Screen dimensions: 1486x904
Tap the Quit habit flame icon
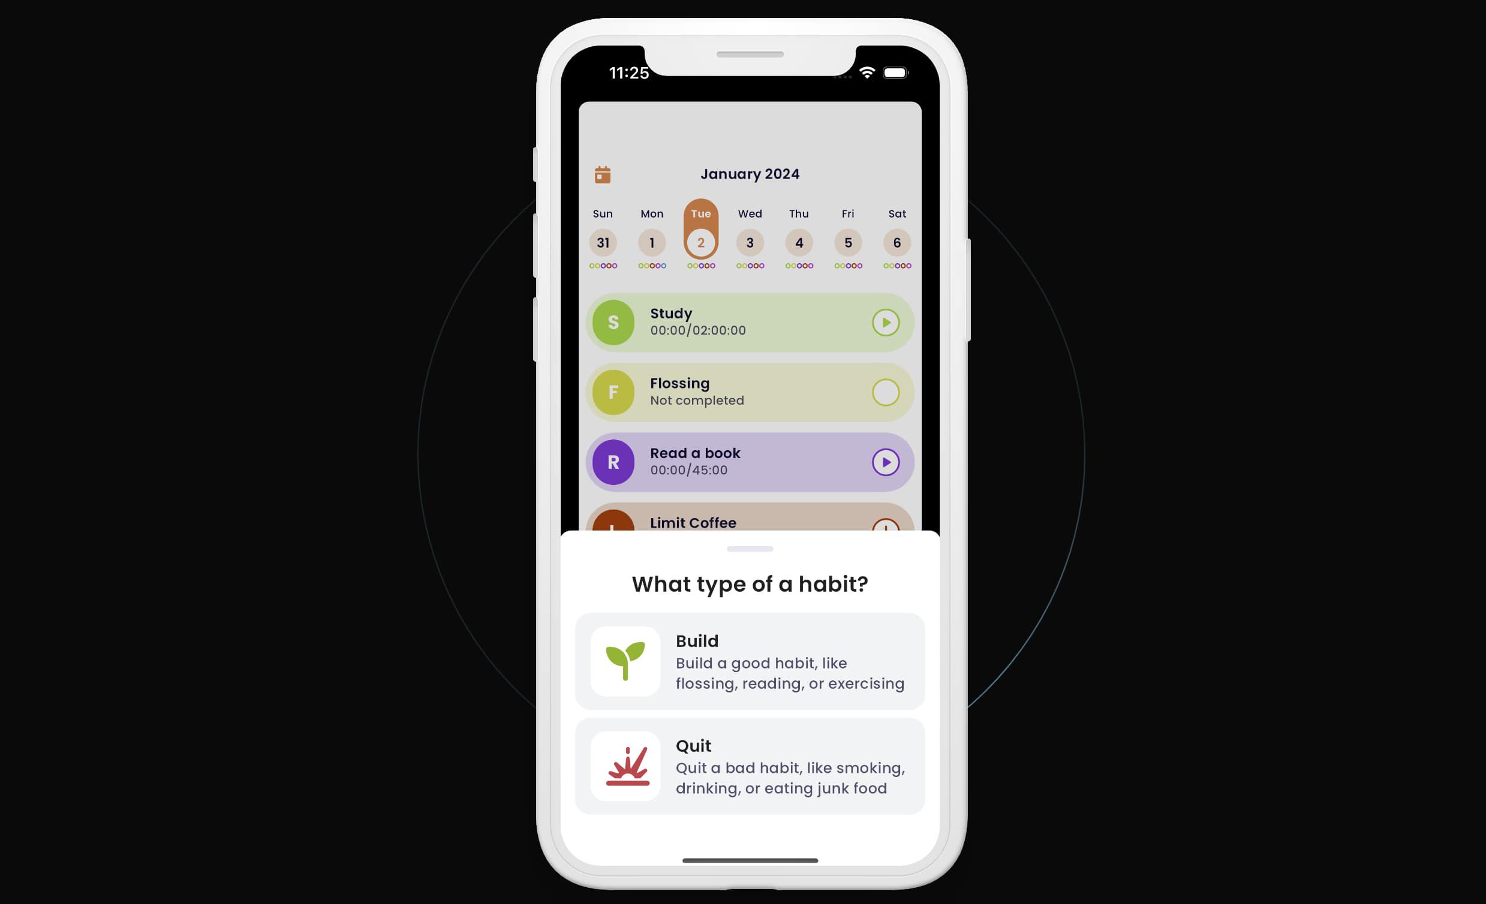tap(628, 767)
